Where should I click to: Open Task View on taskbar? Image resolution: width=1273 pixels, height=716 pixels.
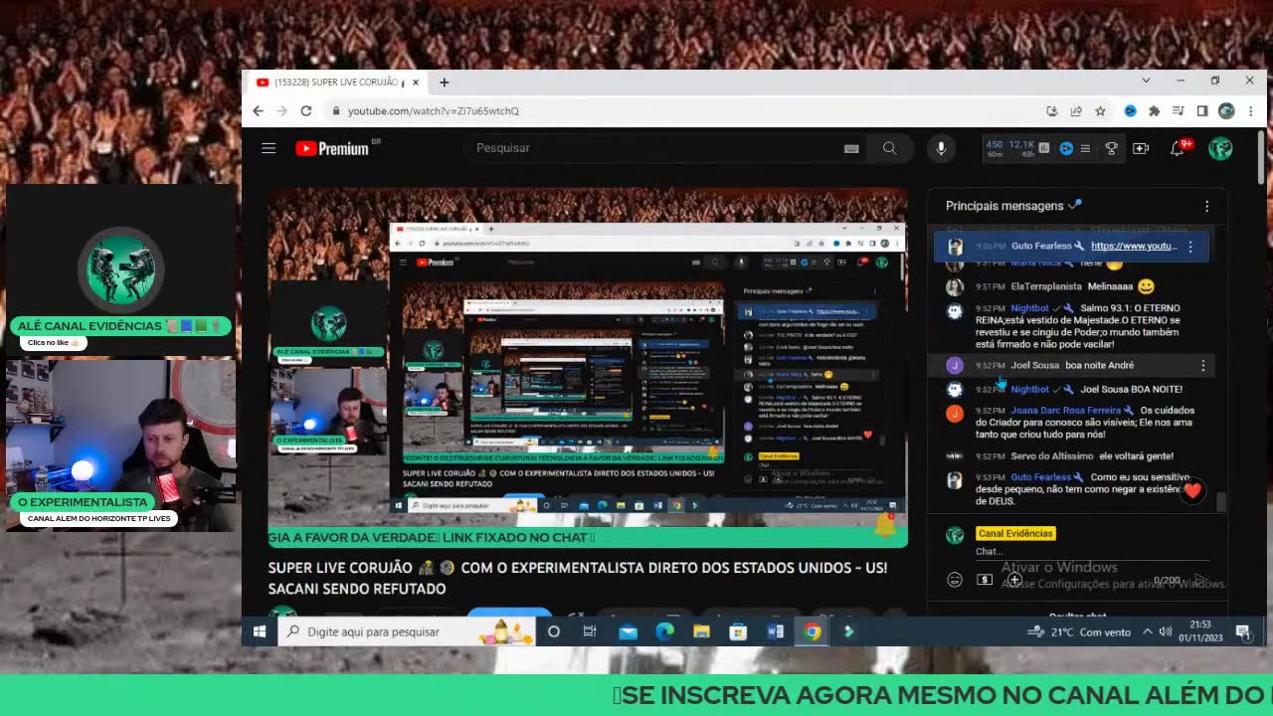(x=590, y=631)
